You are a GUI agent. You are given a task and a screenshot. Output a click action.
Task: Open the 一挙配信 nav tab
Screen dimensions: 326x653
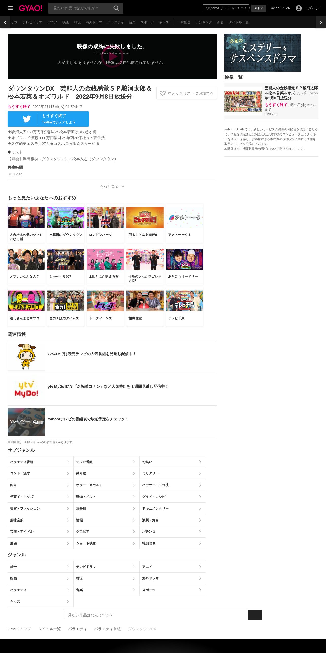coord(184,22)
